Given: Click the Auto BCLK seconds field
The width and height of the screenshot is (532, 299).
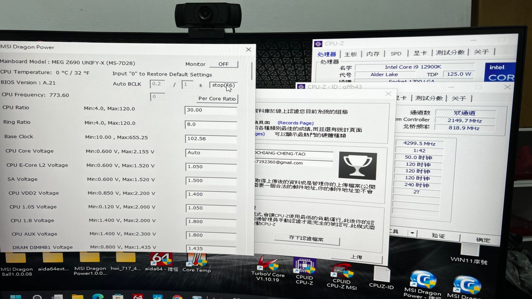Looking at the screenshot, I should click(187, 85).
